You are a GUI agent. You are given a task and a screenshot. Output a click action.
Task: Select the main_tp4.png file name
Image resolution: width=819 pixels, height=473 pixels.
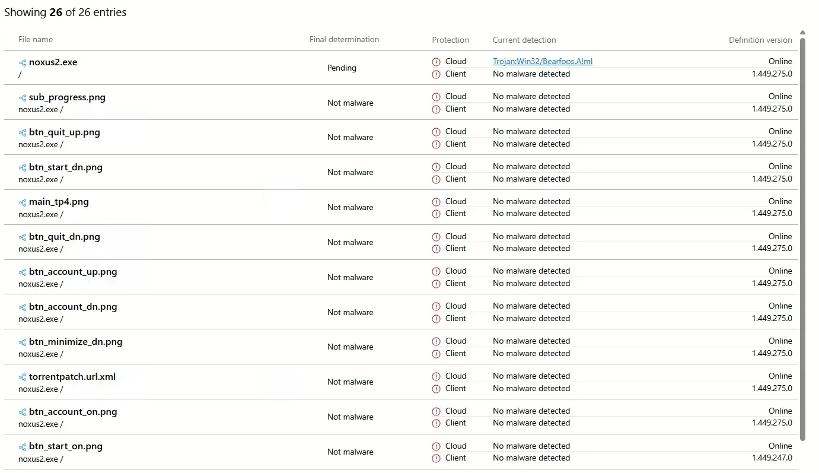pyautogui.click(x=59, y=202)
